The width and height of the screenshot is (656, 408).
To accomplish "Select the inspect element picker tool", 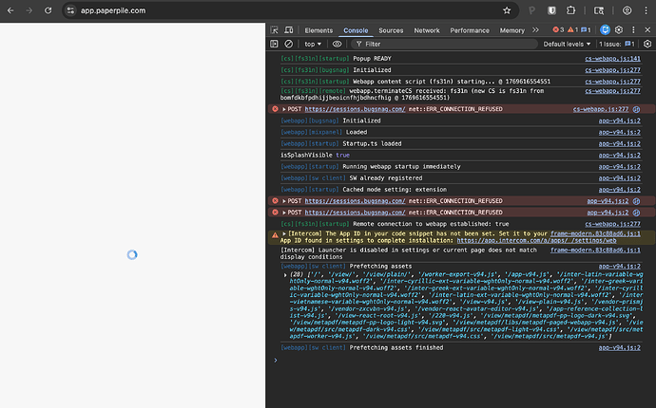I will [x=275, y=30].
